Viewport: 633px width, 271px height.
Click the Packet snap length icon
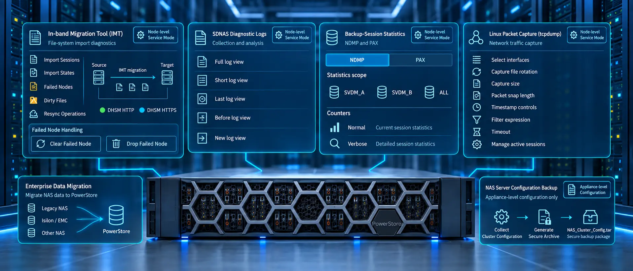[476, 95]
